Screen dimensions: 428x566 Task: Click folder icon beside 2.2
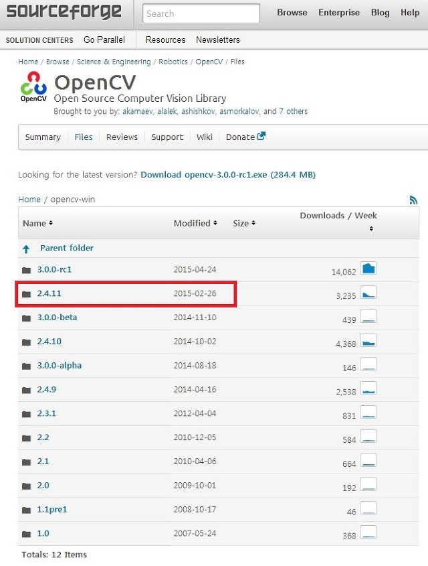(26, 438)
